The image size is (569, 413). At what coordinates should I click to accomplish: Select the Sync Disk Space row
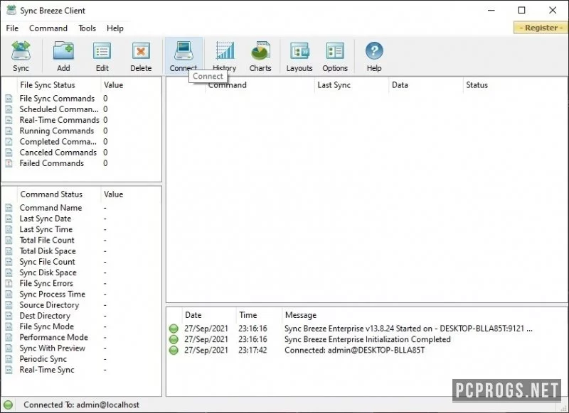click(82, 272)
